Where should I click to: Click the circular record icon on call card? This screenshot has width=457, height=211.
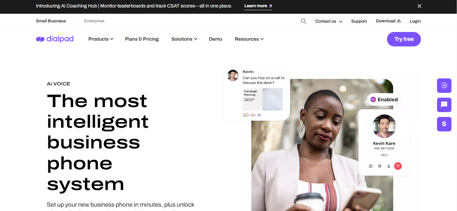tap(380, 166)
